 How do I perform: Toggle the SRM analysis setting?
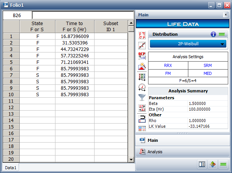(208, 65)
